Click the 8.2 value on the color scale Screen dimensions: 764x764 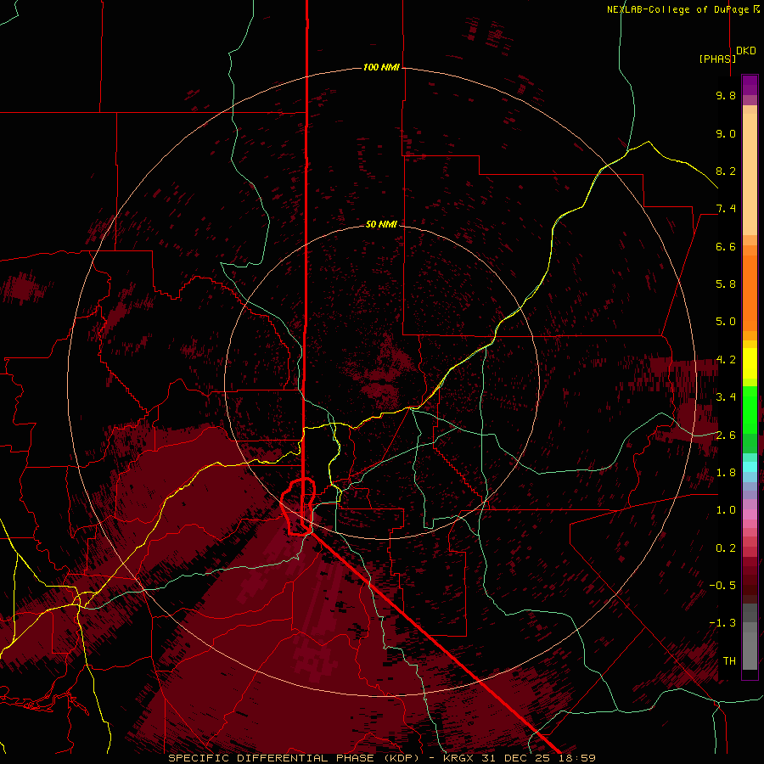pyautogui.click(x=726, y=171)
